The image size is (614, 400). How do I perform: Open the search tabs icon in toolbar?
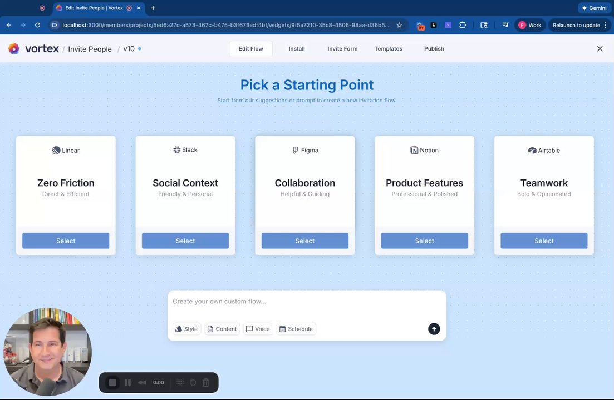coord(484,25)
